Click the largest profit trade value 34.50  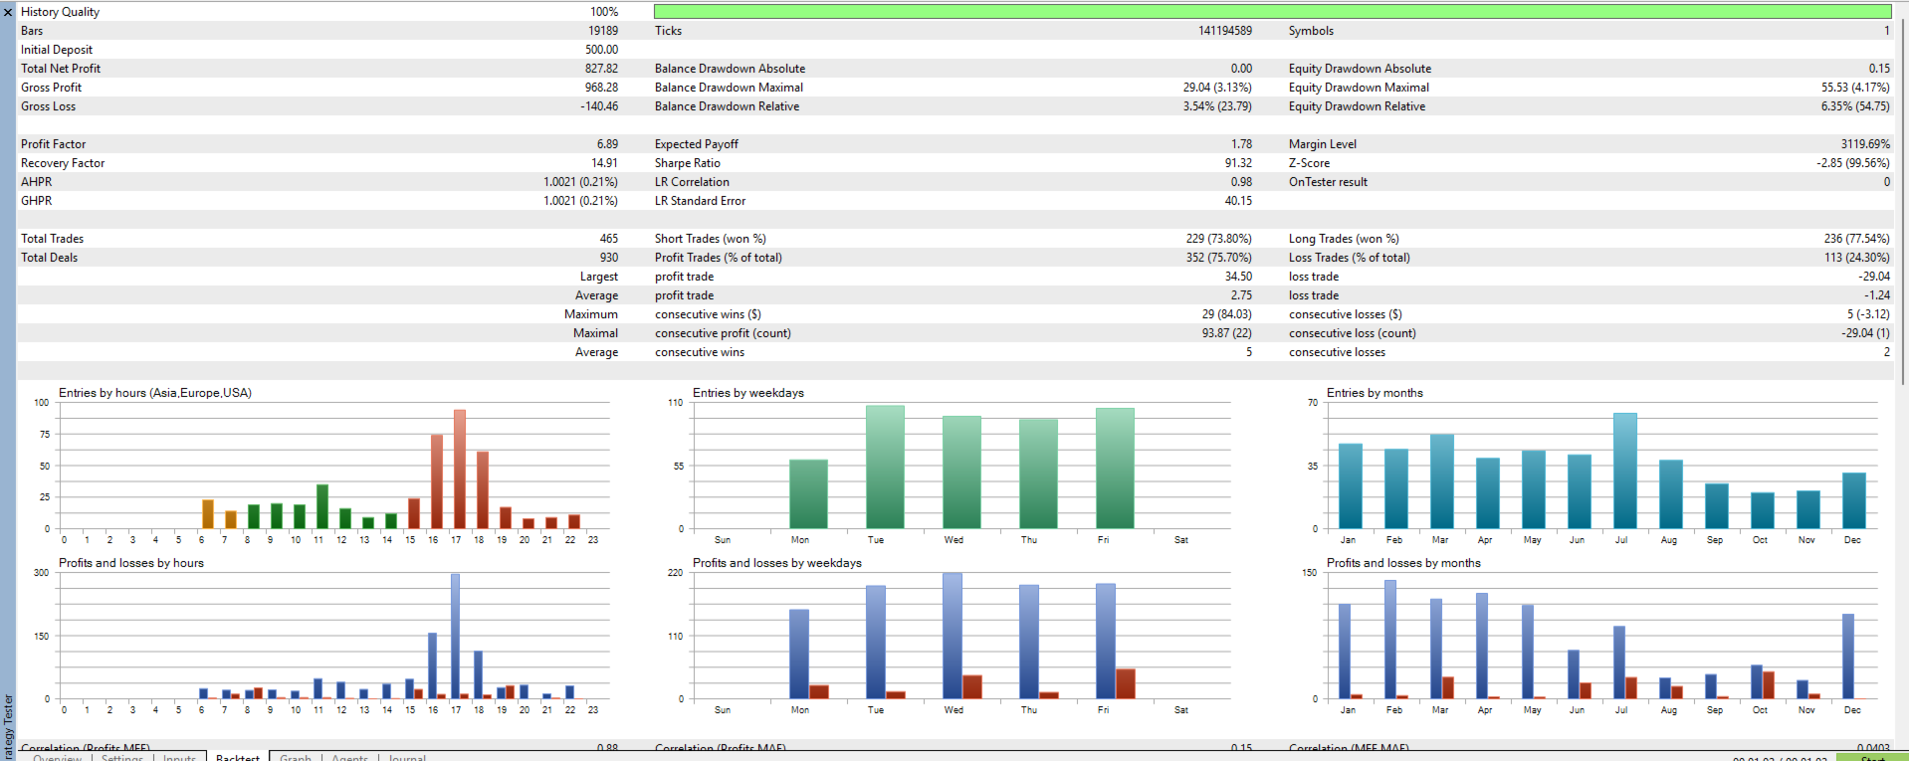pos(1238,277)
